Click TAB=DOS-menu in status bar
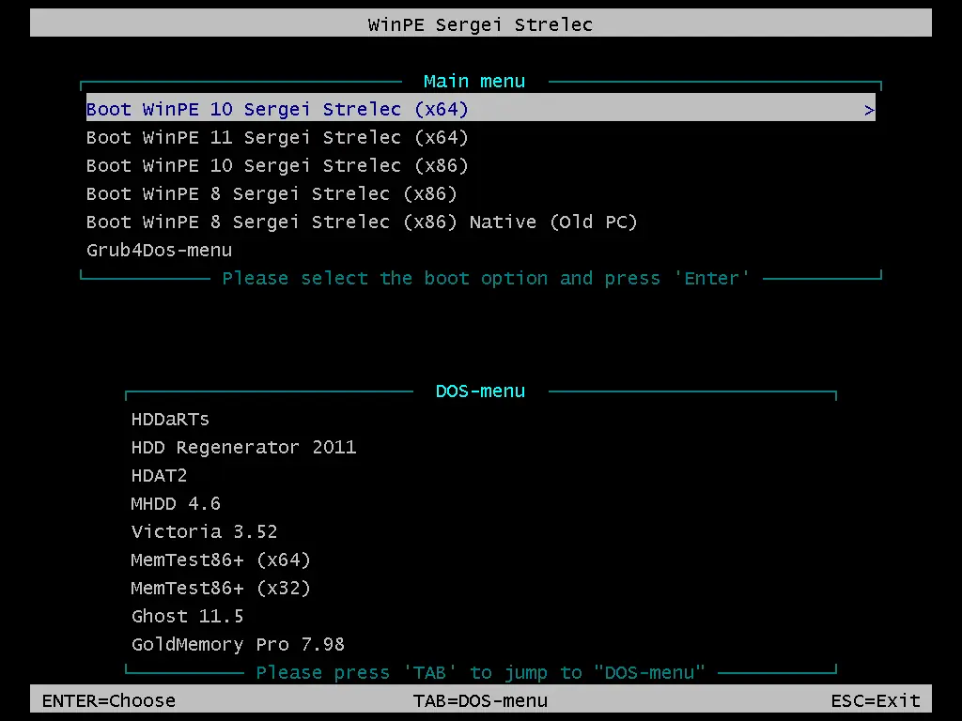The height and width of the screenshot is (721, 962). click(x=482, y=700)
